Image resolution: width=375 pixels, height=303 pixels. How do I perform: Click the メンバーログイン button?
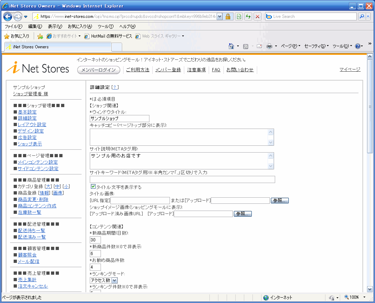point(99,70)
